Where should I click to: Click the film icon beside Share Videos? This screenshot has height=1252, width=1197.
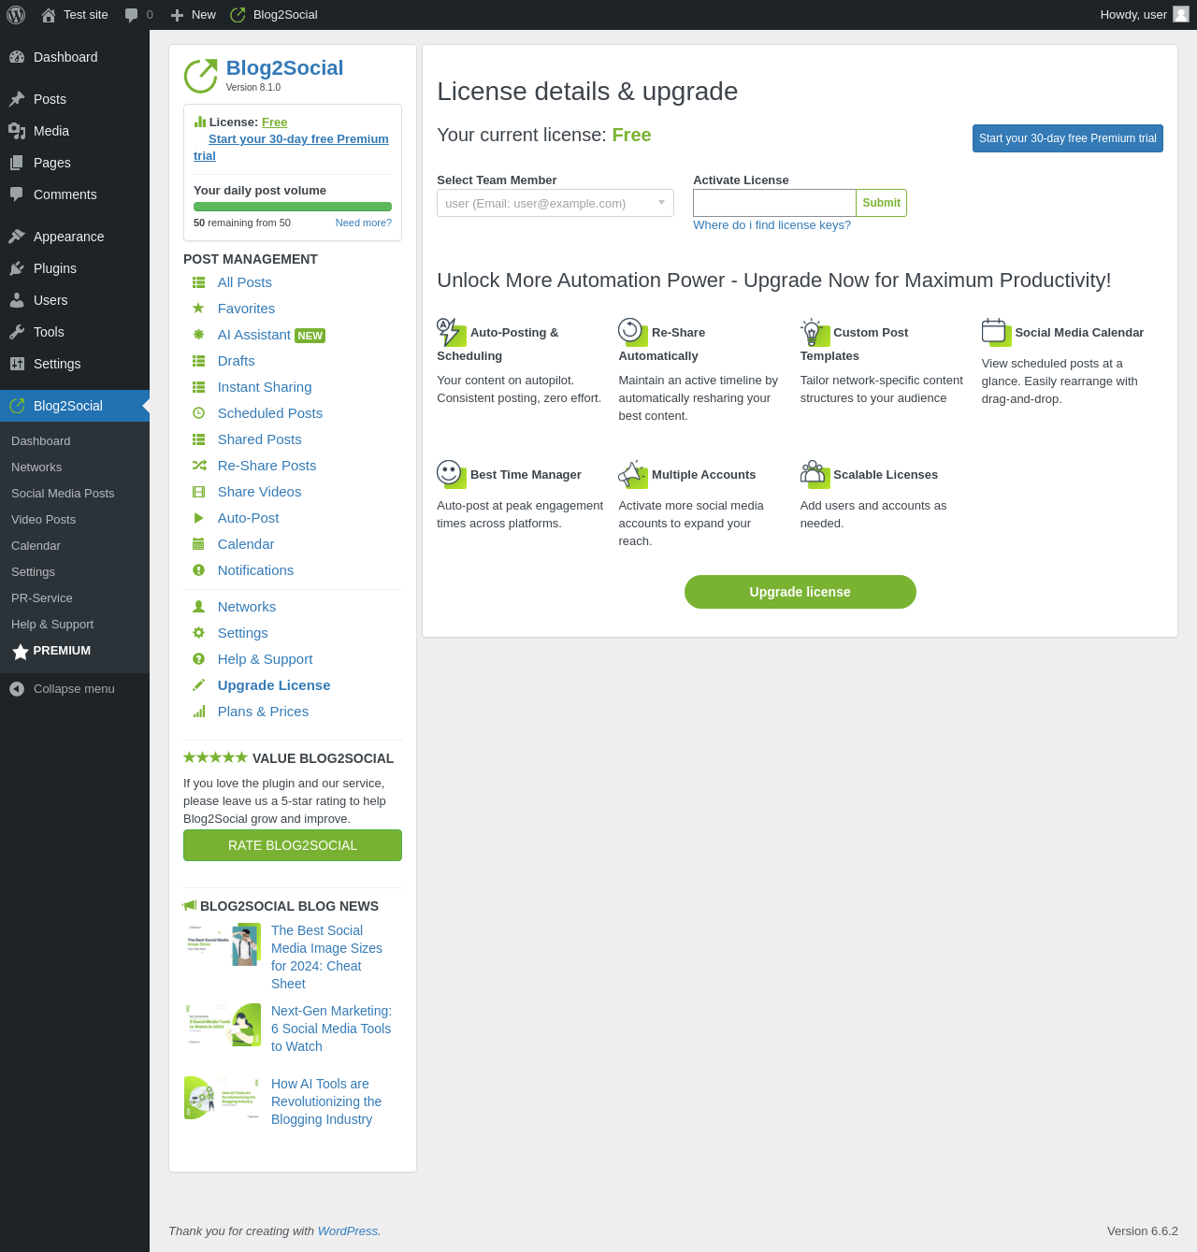pyautogui.click(x=198, y=492)
